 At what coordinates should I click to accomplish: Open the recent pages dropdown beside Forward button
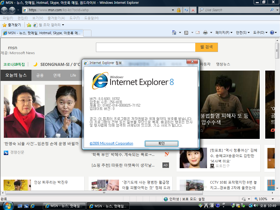pos(18,10)
